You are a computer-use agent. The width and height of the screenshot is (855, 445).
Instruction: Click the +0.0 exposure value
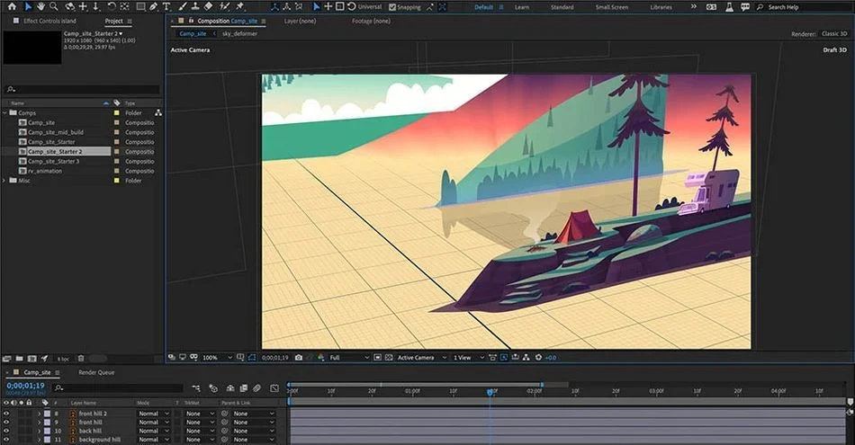551,358
